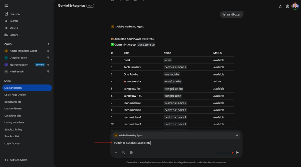Image resolution: width=301 pixels, height=167 pixels.
Task: Add attachment with the plus icon
Action: click(116, 153)
